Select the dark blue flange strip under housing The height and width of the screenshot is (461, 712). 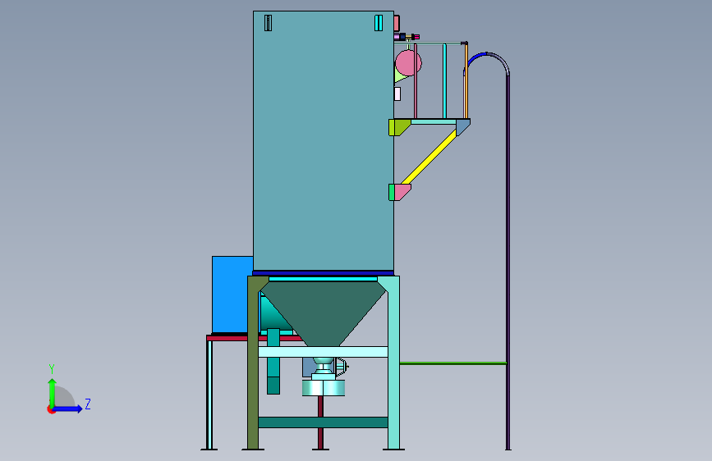pyautogui.click(x=324, y=273)
